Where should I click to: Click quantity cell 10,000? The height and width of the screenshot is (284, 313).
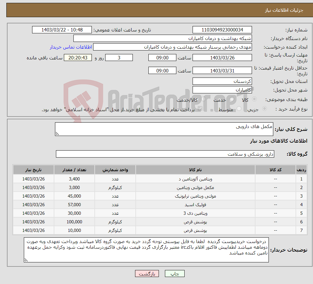coord(74,231)
